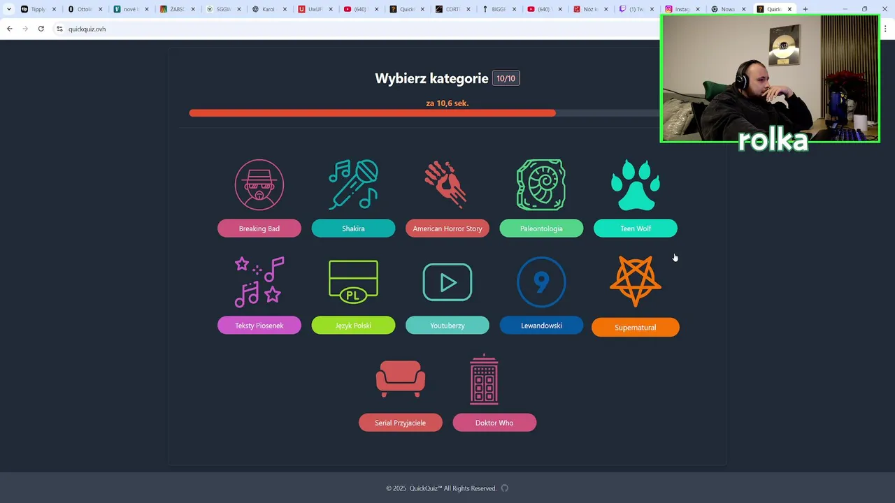Screen dimensions: 895x503
Task: Click the Supernatural pentagram icon
Action: pyautogui.click(x=635, y=282)
